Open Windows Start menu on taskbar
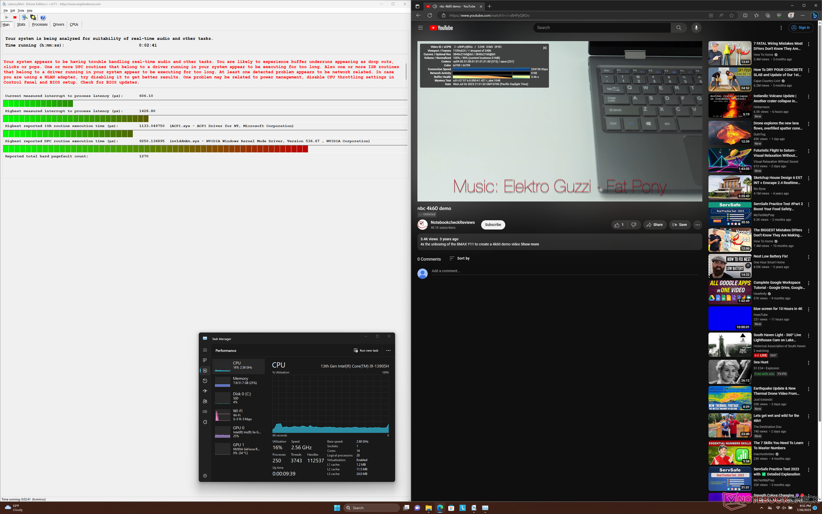The image size is (822, 514). coord(337,508)
